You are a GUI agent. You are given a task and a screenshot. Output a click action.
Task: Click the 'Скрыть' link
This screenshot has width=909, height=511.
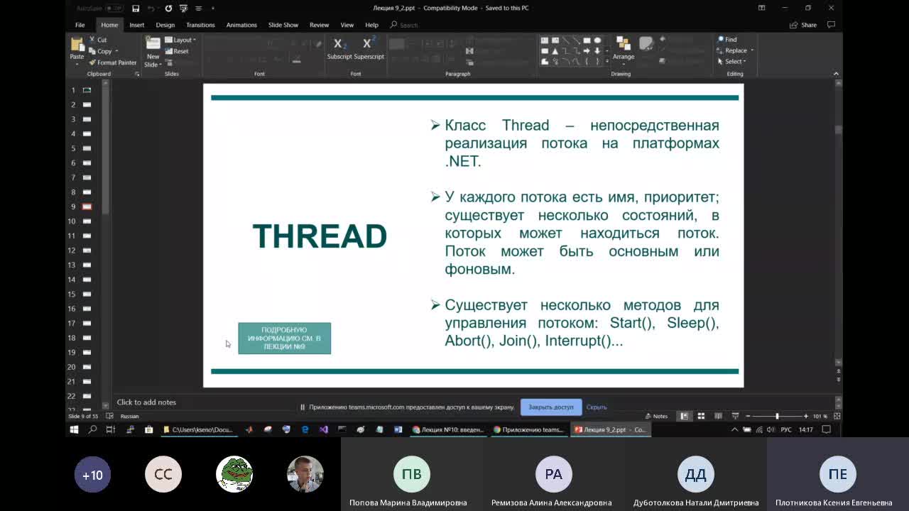[x=597, y=407]
